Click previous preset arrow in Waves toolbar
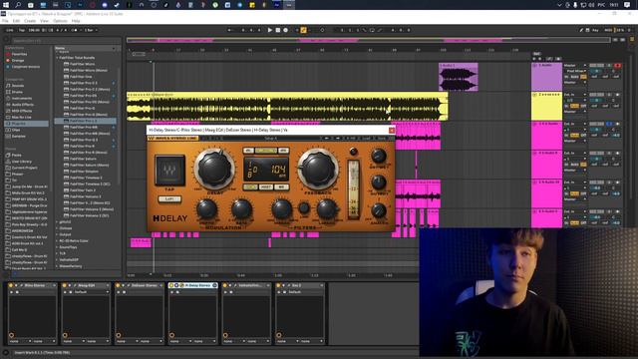The height and width of the screenshot is (359, 638). (x=326, y=139)
